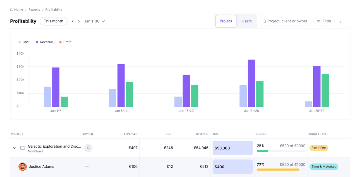Open the Home breadcrumb link

[x=19, y=9]
